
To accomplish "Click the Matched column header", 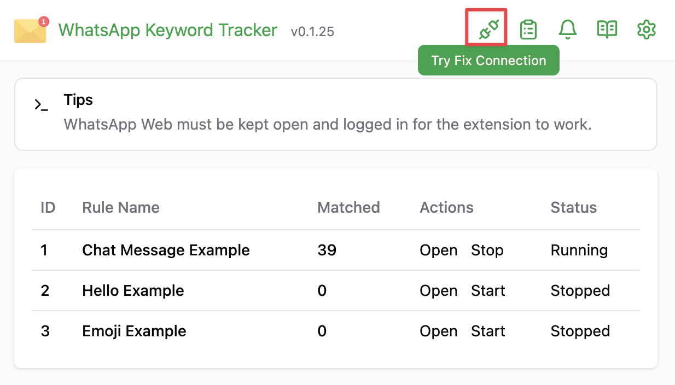I will click(348, 208).
